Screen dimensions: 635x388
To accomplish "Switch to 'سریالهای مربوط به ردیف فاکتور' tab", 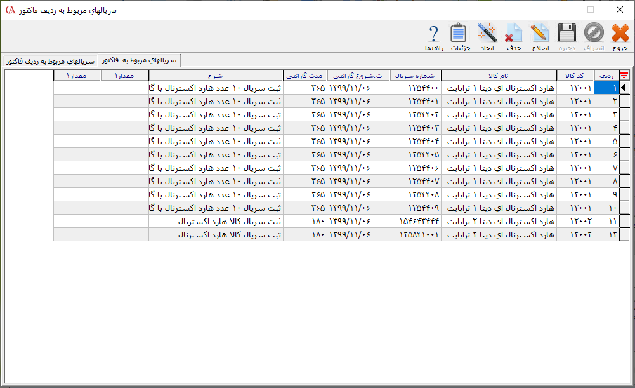I will [49, 62].
